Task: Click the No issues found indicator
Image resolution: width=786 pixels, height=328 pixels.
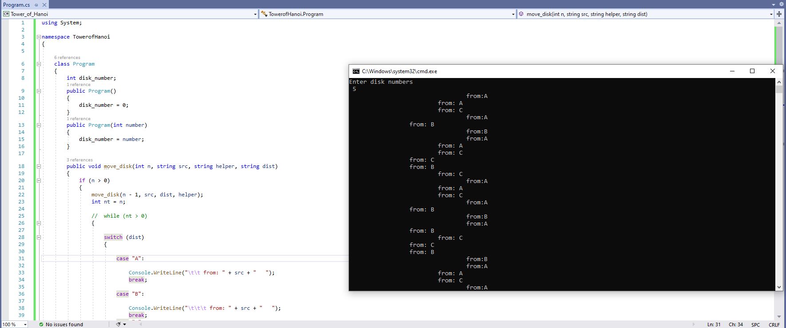Action: point(61,324)
